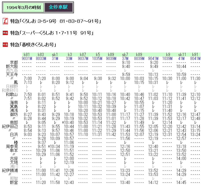Click station name 箕島

pos(14,106)
